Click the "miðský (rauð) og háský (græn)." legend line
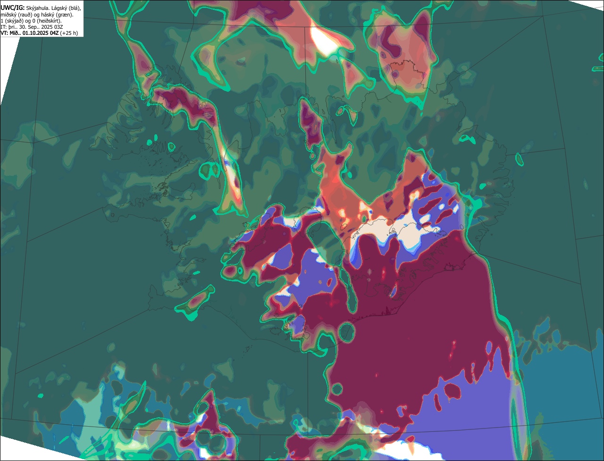Screen dimensions: 604x461 pos(37,15)
